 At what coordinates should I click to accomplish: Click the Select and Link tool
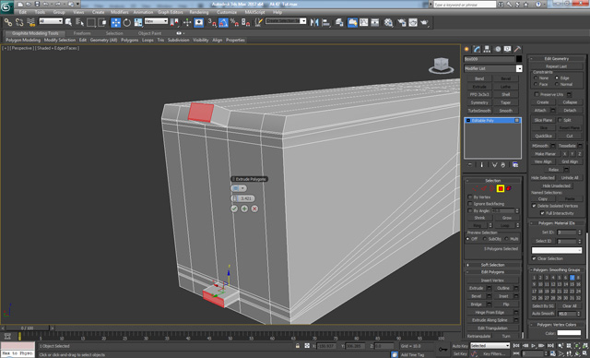click(x=8, y=22)
